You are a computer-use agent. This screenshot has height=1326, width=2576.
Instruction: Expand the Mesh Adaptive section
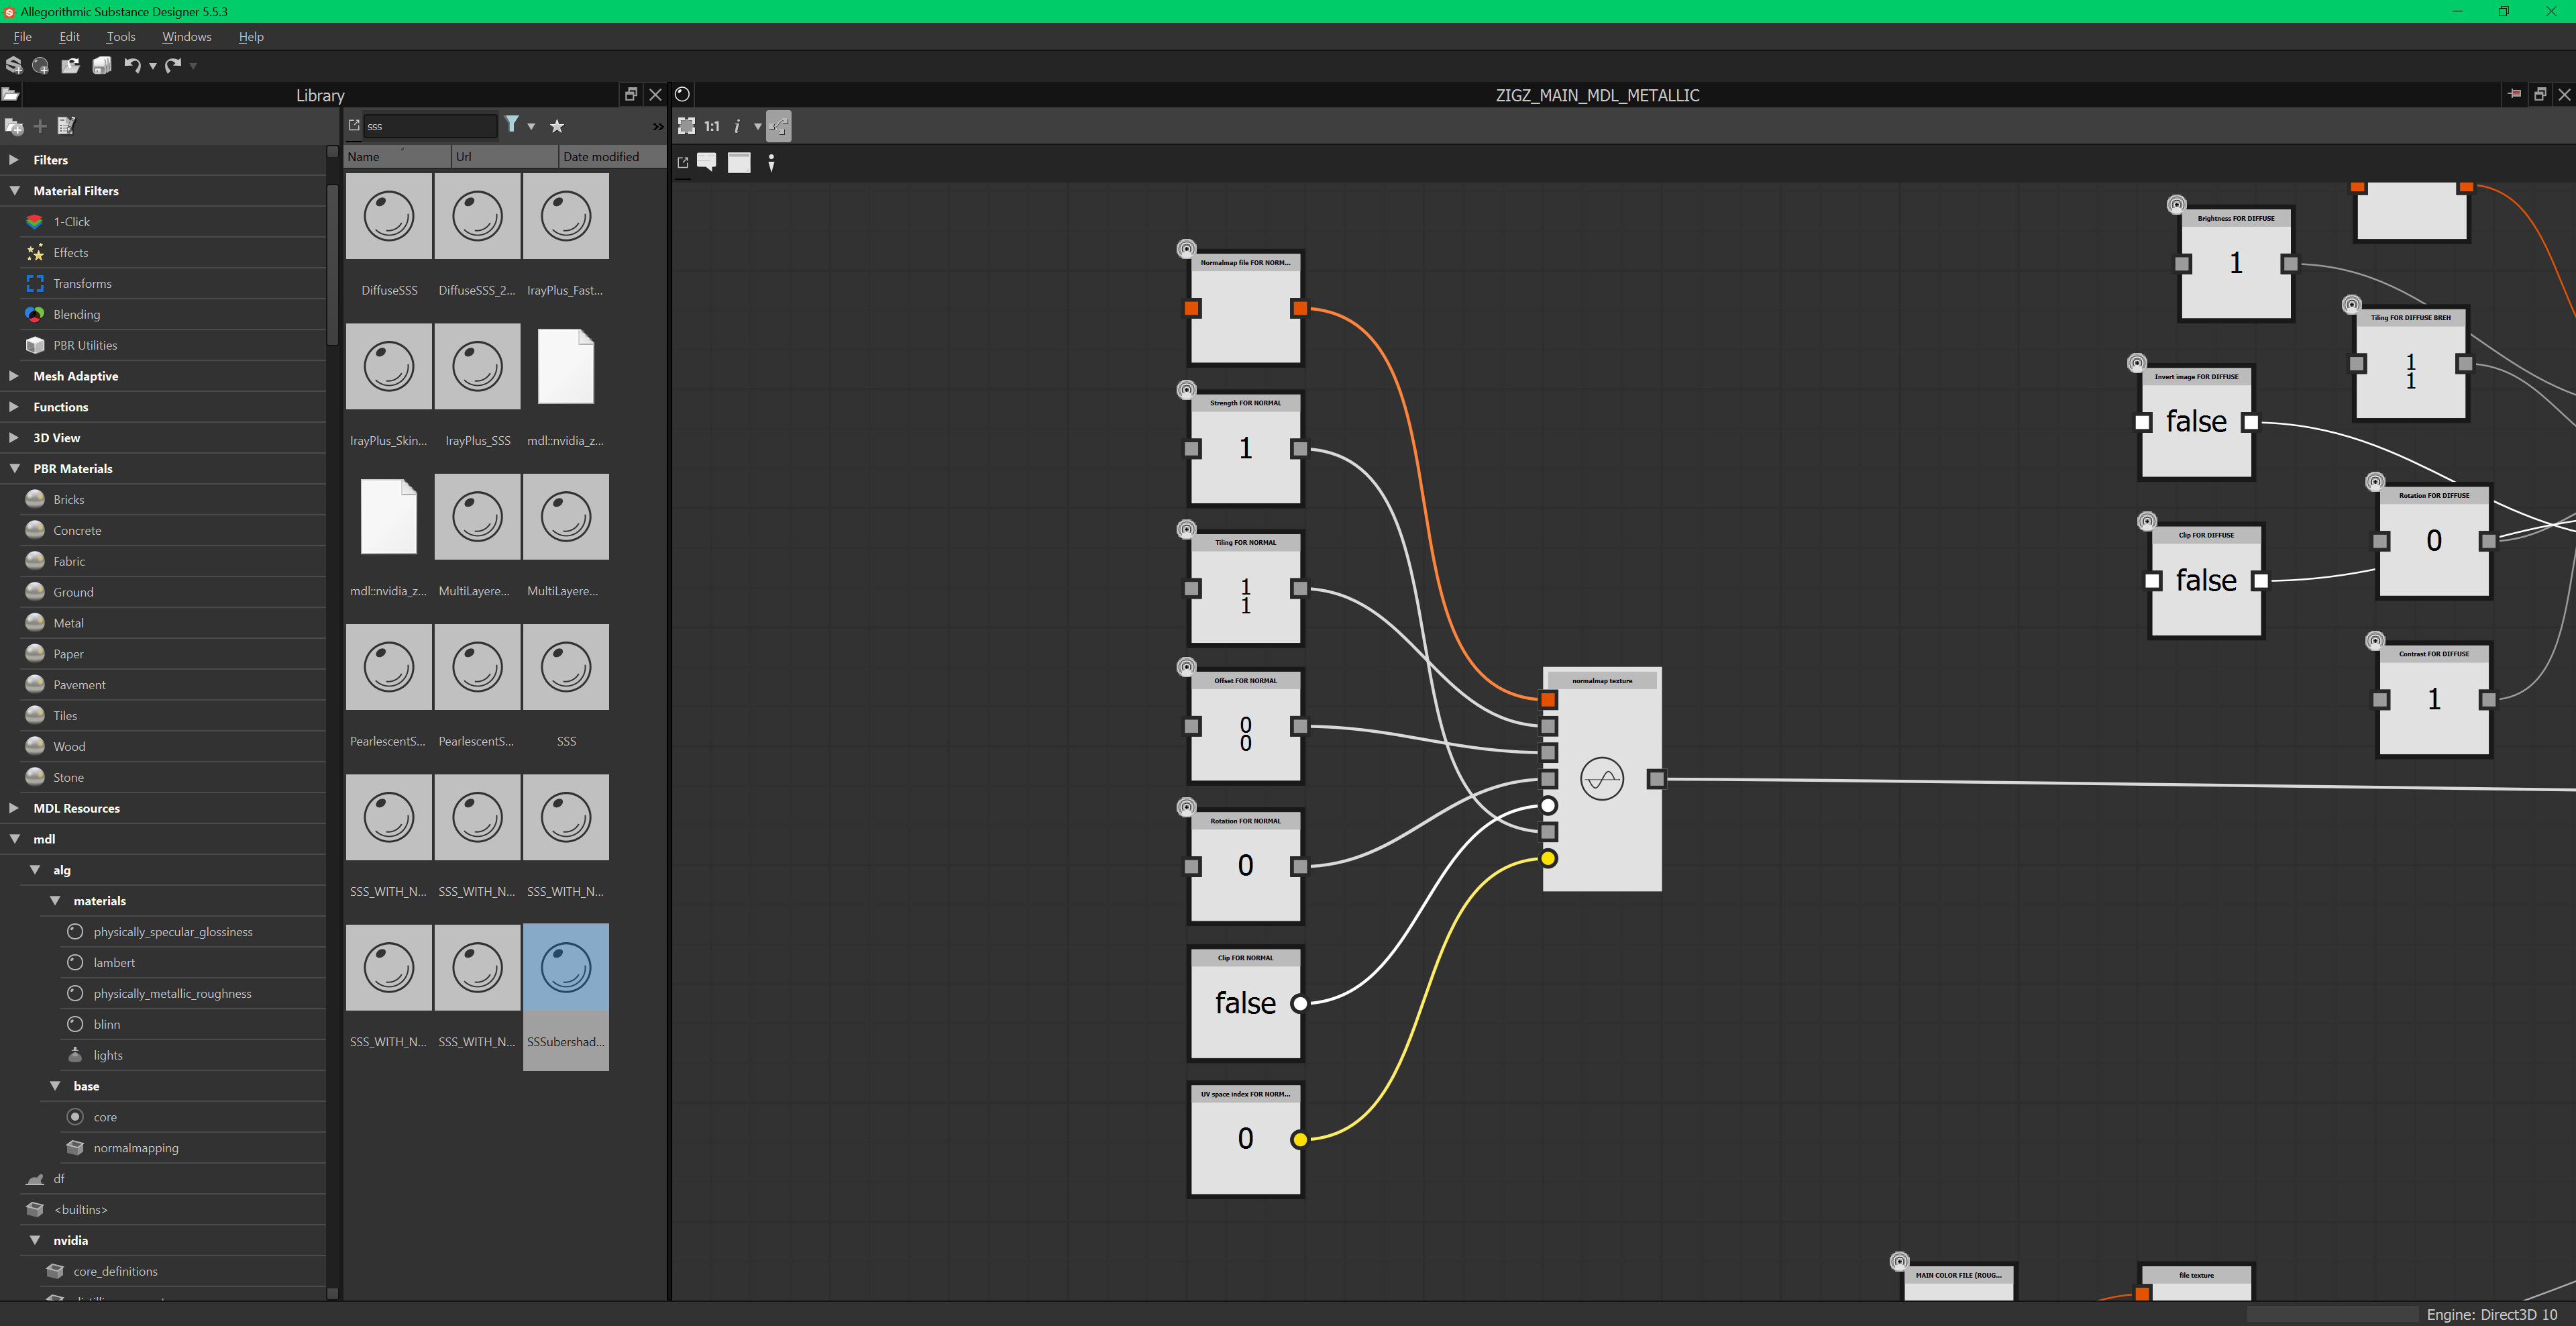(14, 376)
